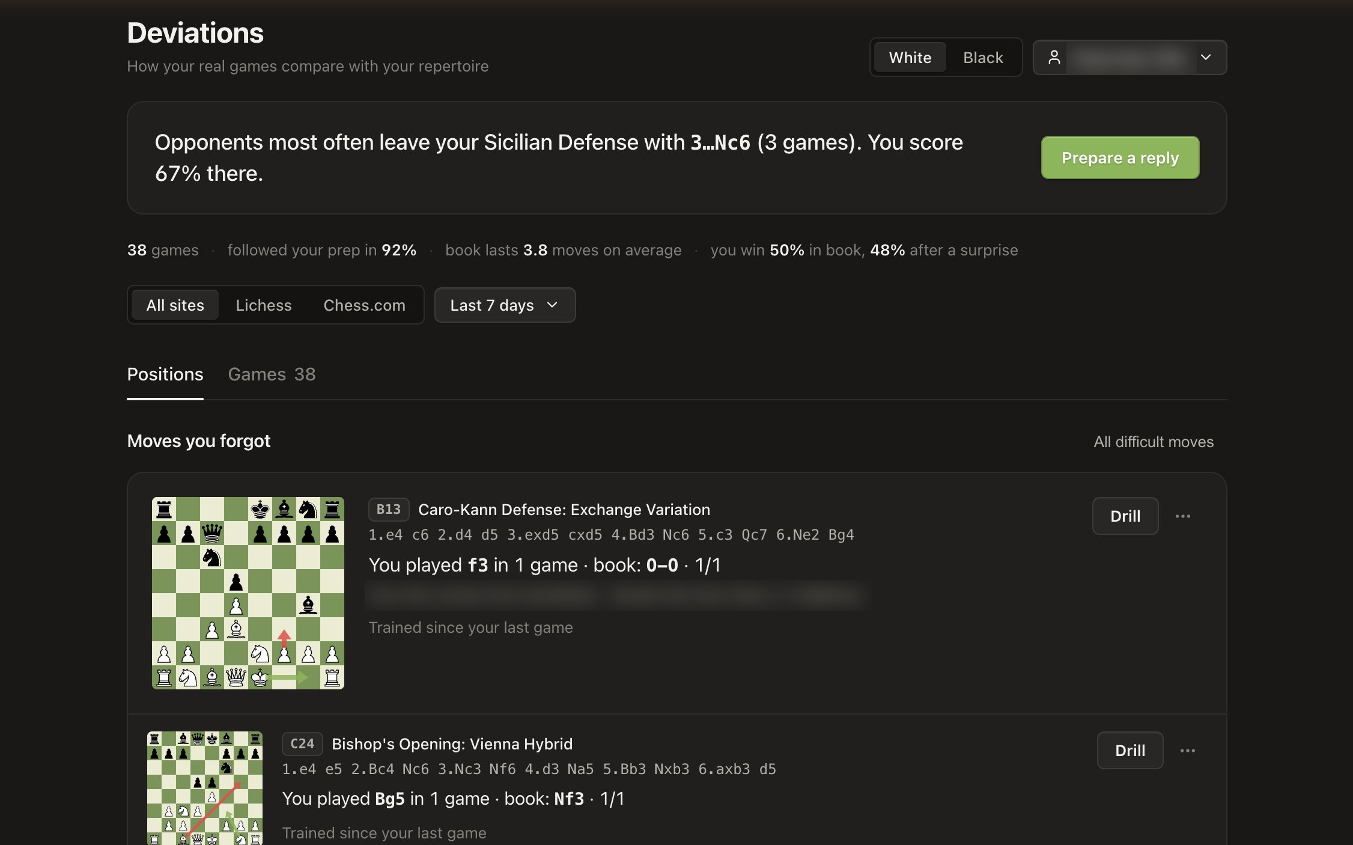Screen dimensions: 1353x845
Task: Open more options for Caro-Kann position
Action: (x=1182, y=516)
